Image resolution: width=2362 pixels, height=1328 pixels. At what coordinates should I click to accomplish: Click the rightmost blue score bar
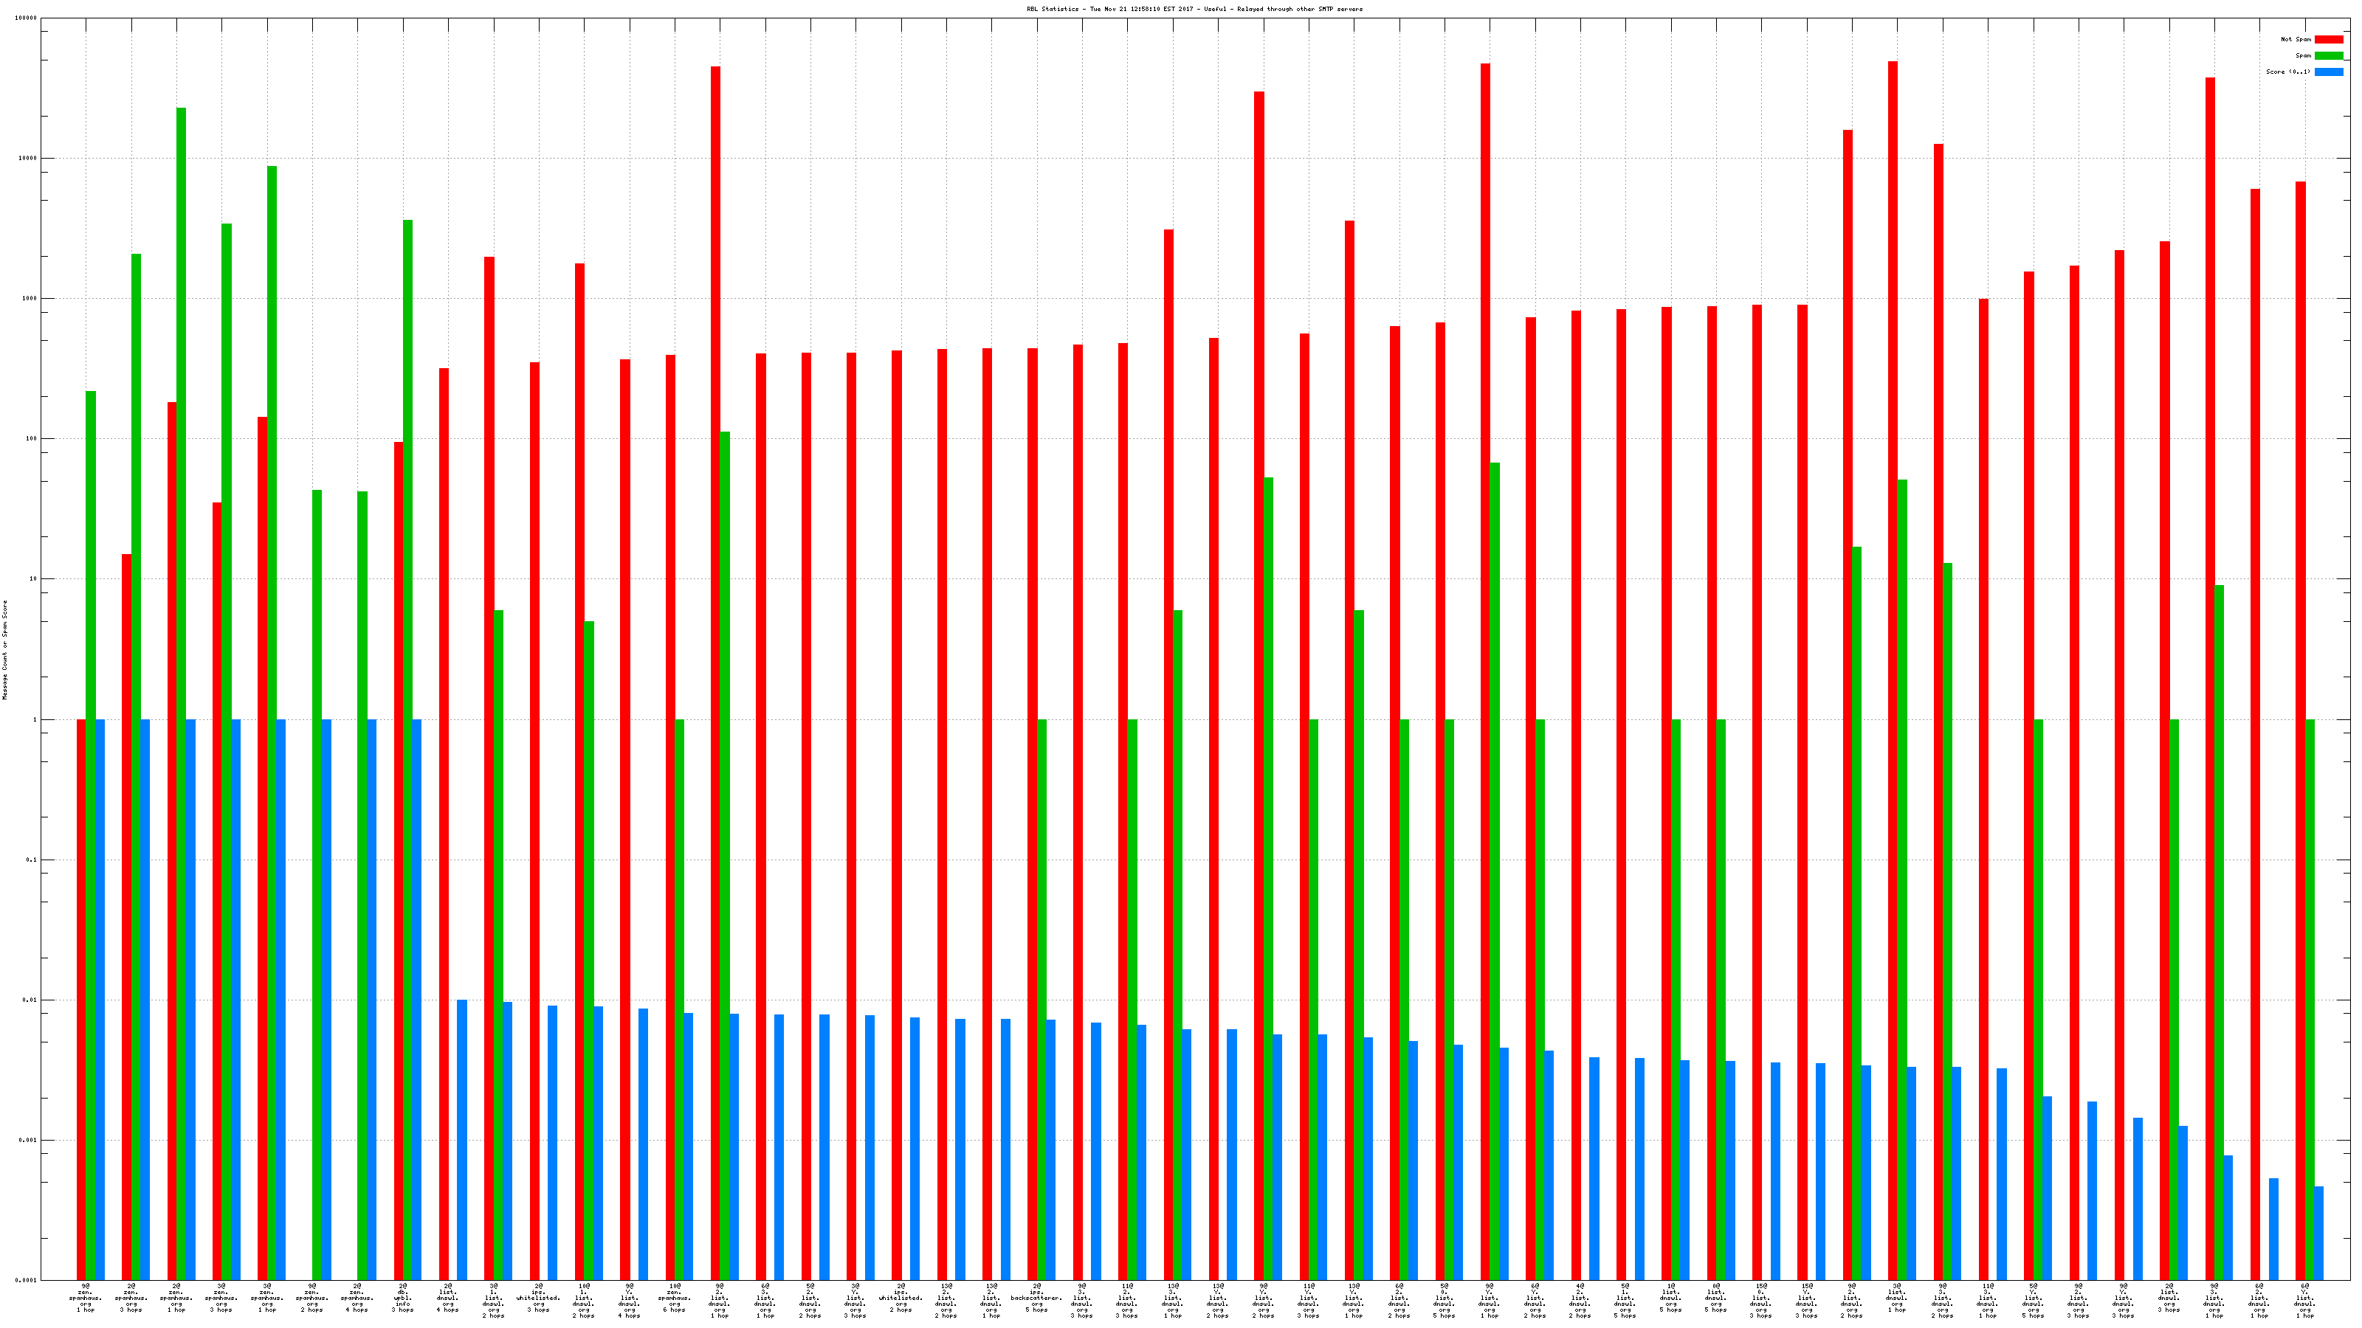[x=2319, y=1233]
